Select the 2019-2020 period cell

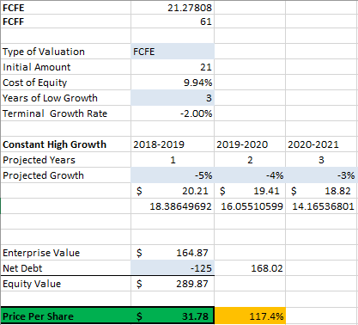[250, 144]
